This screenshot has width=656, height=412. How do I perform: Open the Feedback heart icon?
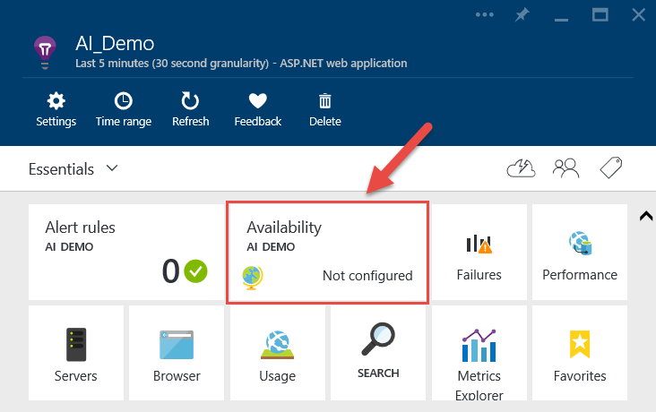tap(258, 101)
